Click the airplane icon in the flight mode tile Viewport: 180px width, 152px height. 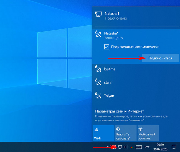click(x=118, y=129)
